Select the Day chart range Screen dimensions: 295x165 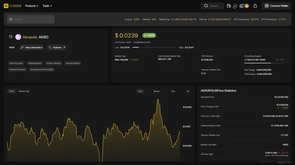point(140,91)
